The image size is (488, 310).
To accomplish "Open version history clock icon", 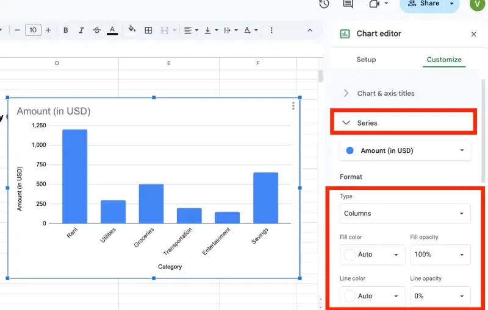I will (x=324, y=4).
